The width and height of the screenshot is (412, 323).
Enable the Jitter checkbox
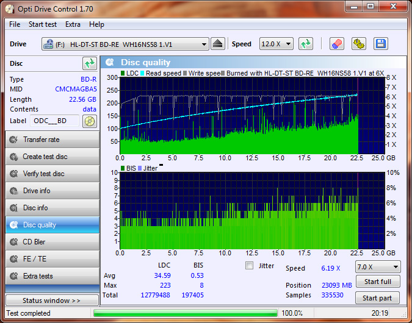click(249, 266)
